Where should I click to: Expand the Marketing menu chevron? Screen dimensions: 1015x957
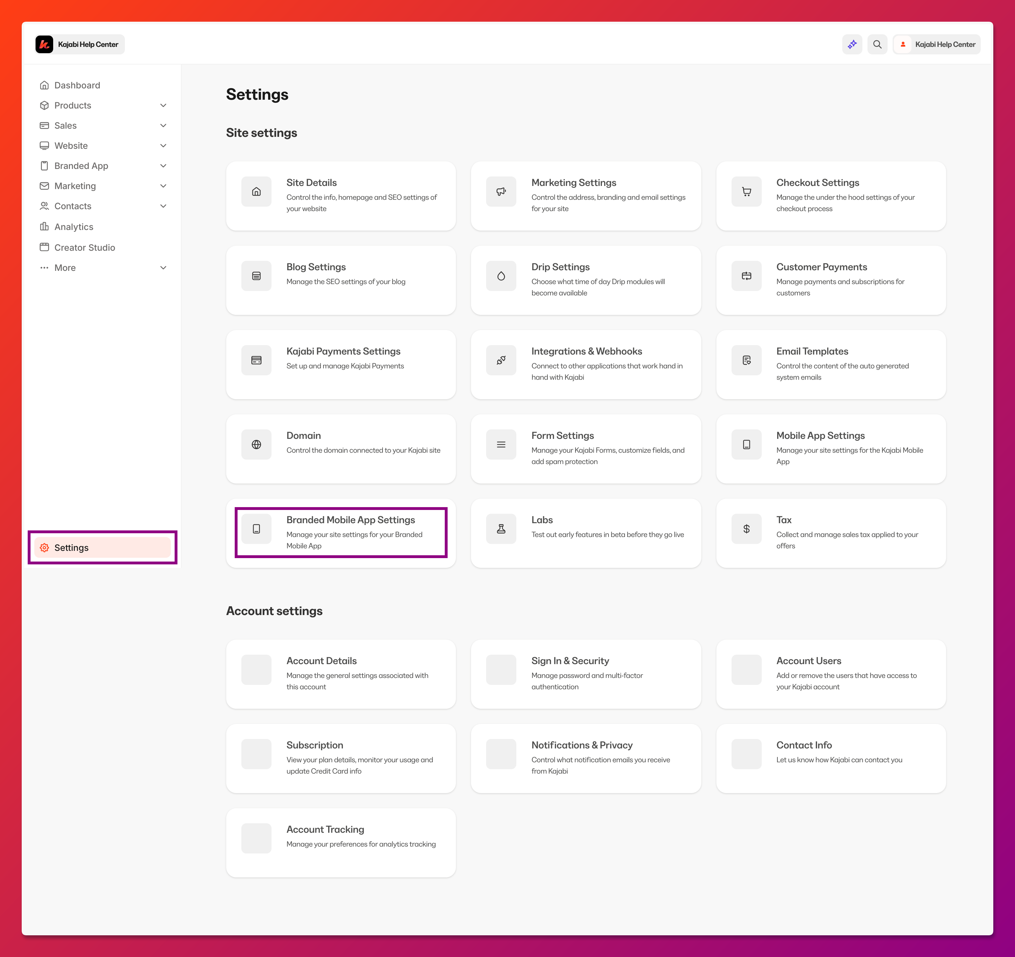163,186
